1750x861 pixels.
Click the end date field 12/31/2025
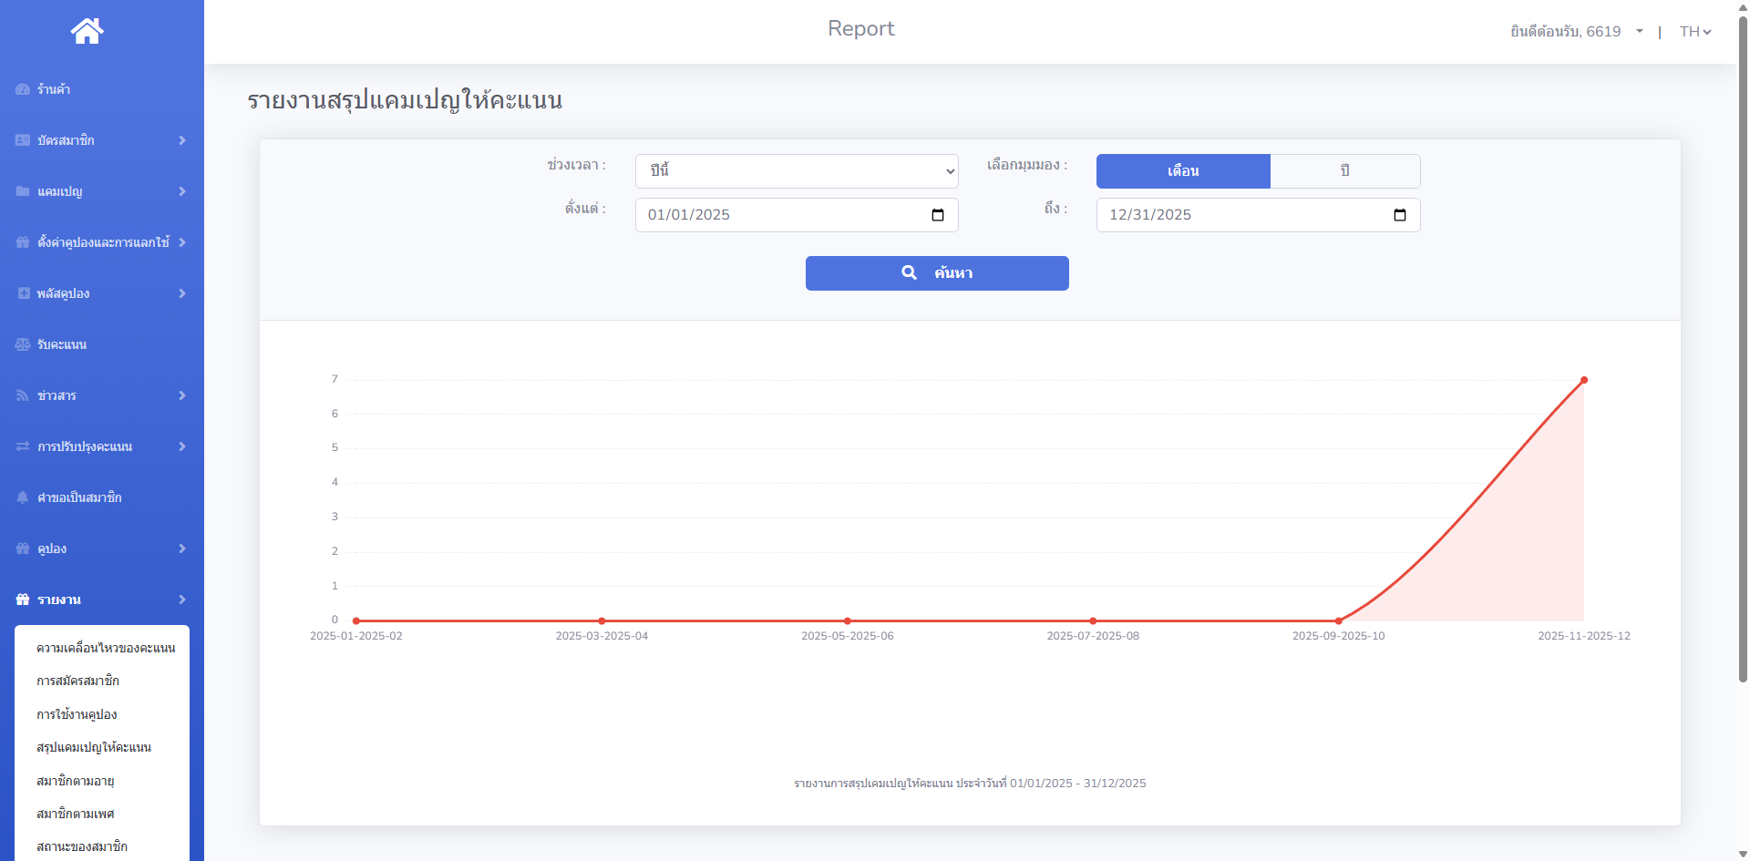click(x=1258, y=215)
